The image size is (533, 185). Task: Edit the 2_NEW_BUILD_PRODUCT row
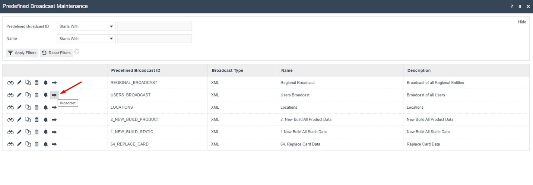(x=19, y=119)
